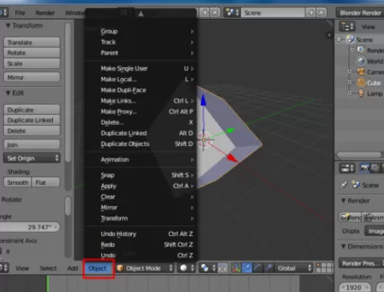Open Global transform orientation dropdown

[294, 268]
